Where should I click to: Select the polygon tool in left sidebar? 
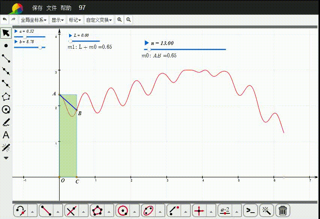(6, 97)
